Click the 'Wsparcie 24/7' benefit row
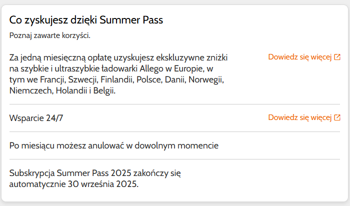Viewport: 350px width, 206px height. pos(174,118)
